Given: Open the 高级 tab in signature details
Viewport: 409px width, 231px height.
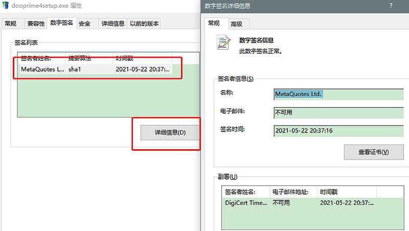Looking at the screenshot, I should 236,24.
